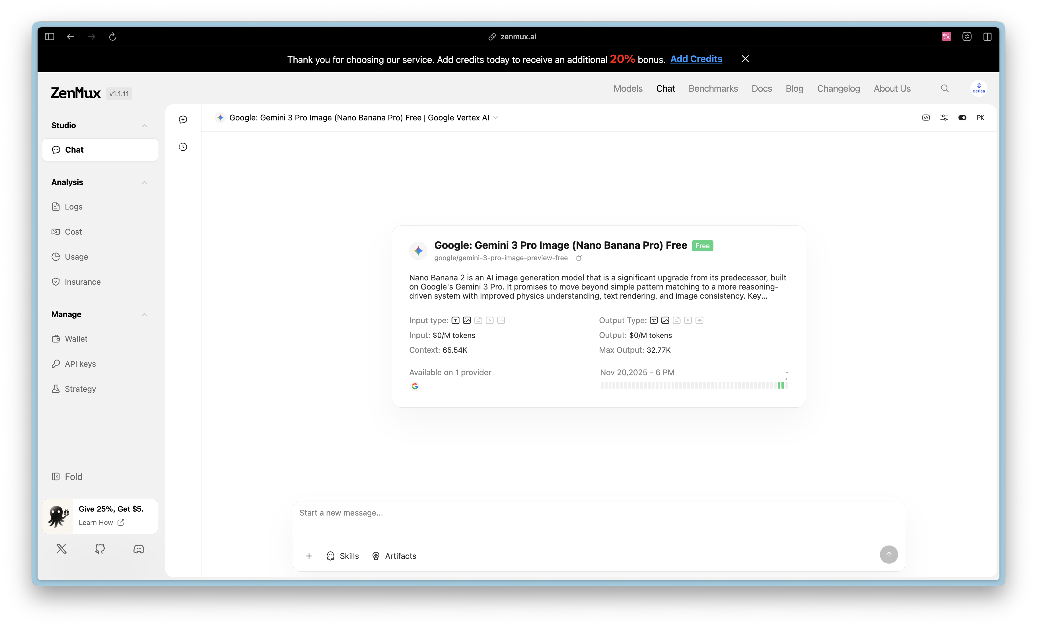This screenshot has height=628, width=1037.
Task: Click the octopus referral thumbnail
Action: (x=58, y=516)
